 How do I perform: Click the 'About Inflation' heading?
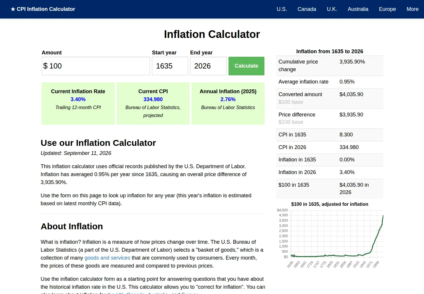(72, 226)
